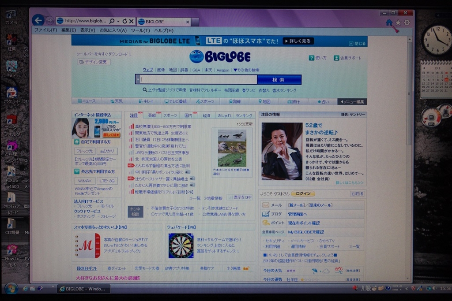Open the address bar dropdown arrow
Viewport: 452px width, 301px height.
118,21
